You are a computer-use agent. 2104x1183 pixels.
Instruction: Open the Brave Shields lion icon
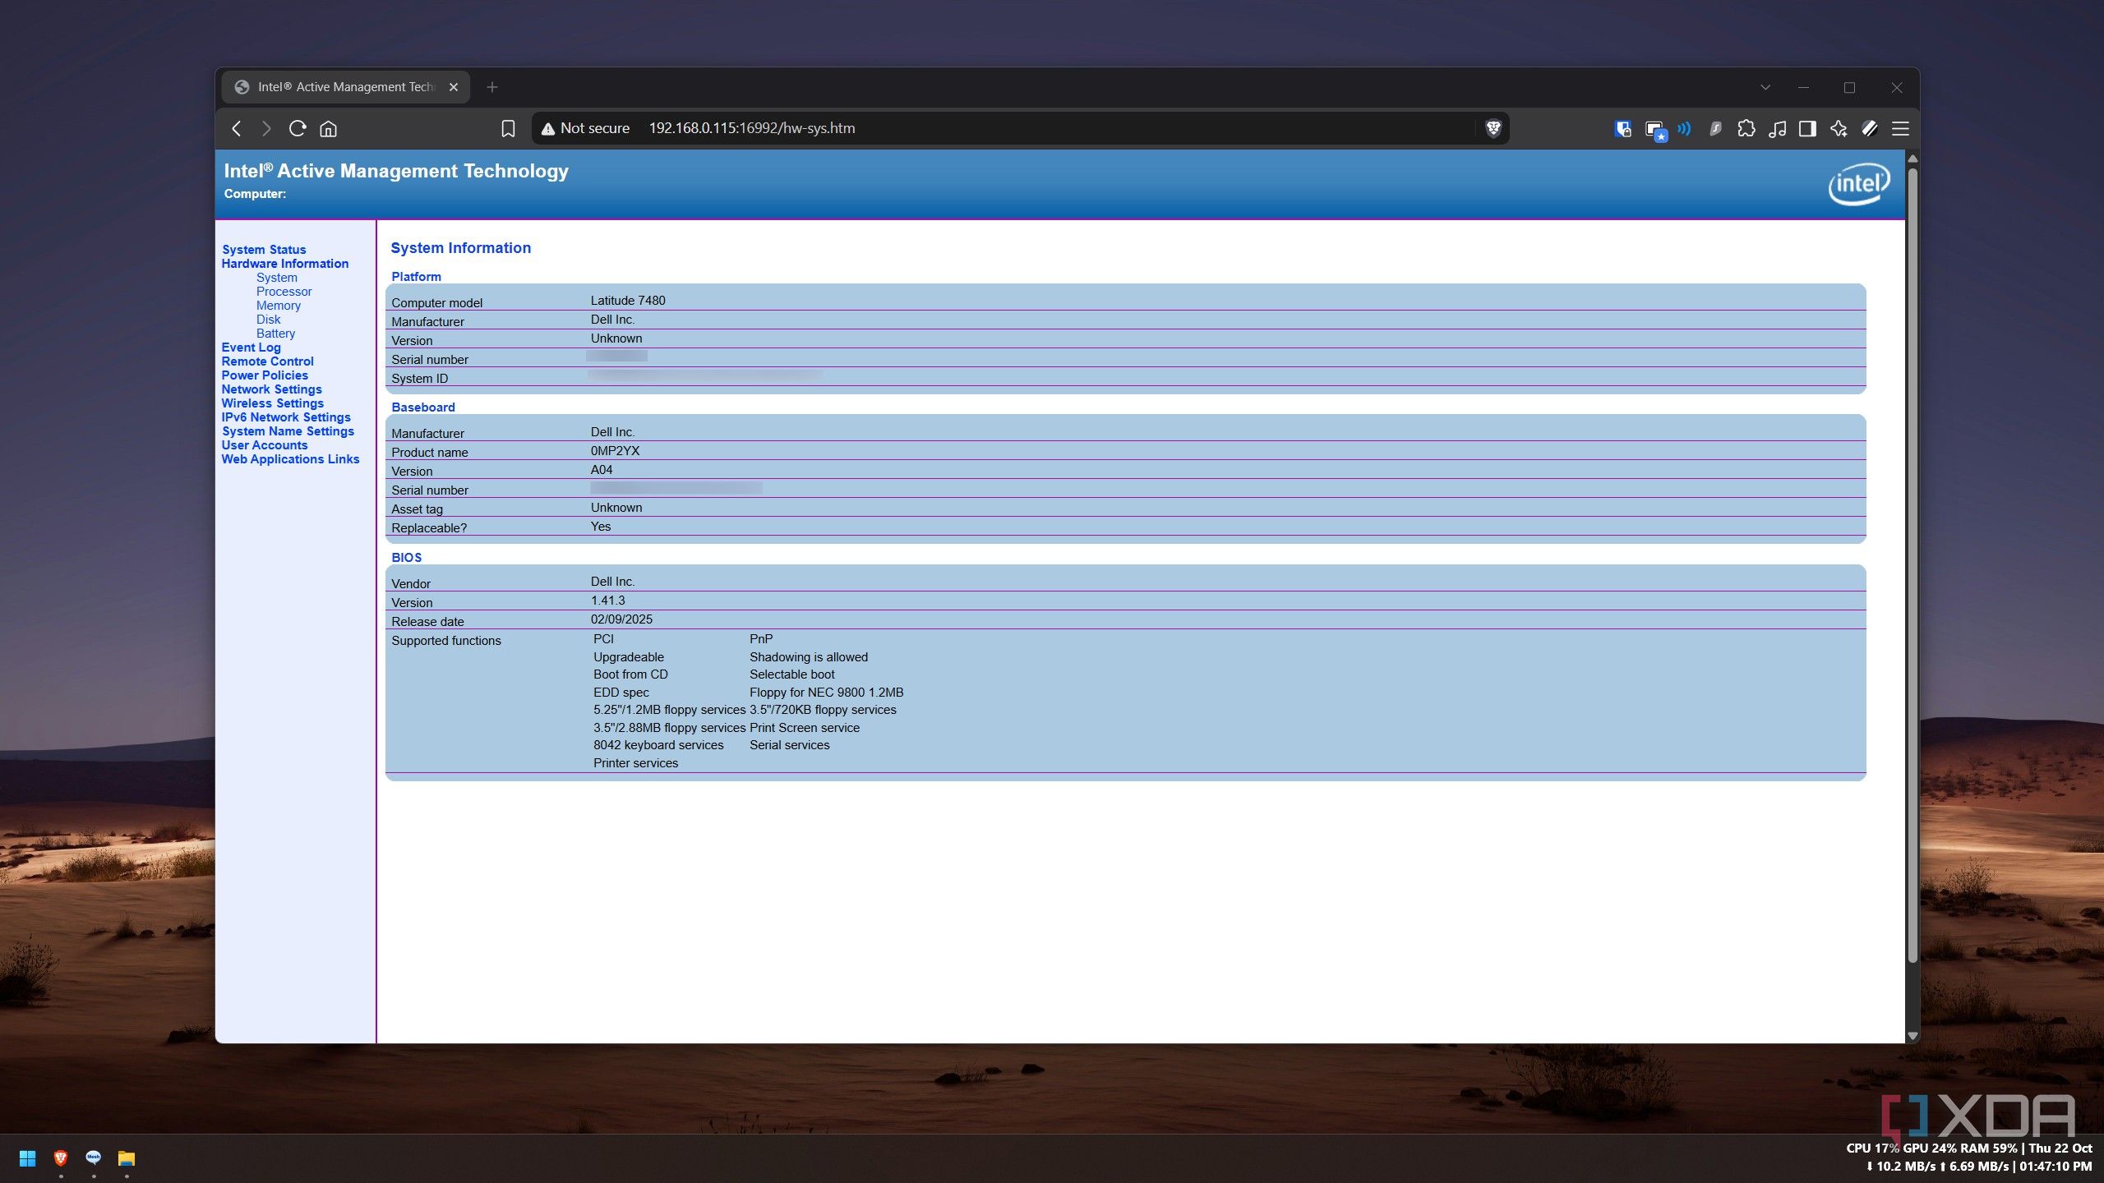click(x=1493, y=128)
